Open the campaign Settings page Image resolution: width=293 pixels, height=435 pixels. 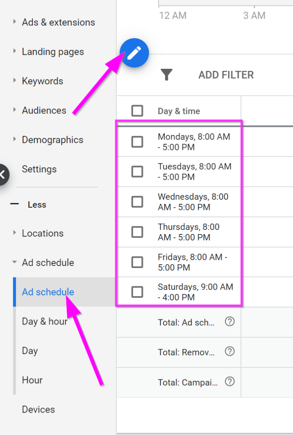point(39,169)
